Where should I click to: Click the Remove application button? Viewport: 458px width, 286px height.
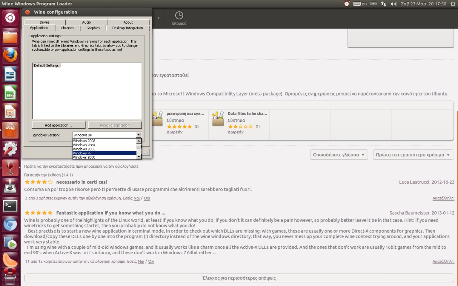[x=115, y=125]
